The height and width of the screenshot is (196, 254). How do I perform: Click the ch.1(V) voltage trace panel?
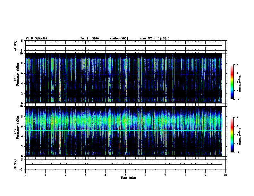pyautogui.click(x=125, y=45)
